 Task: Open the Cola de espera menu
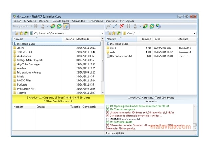(x=61, y=21)
